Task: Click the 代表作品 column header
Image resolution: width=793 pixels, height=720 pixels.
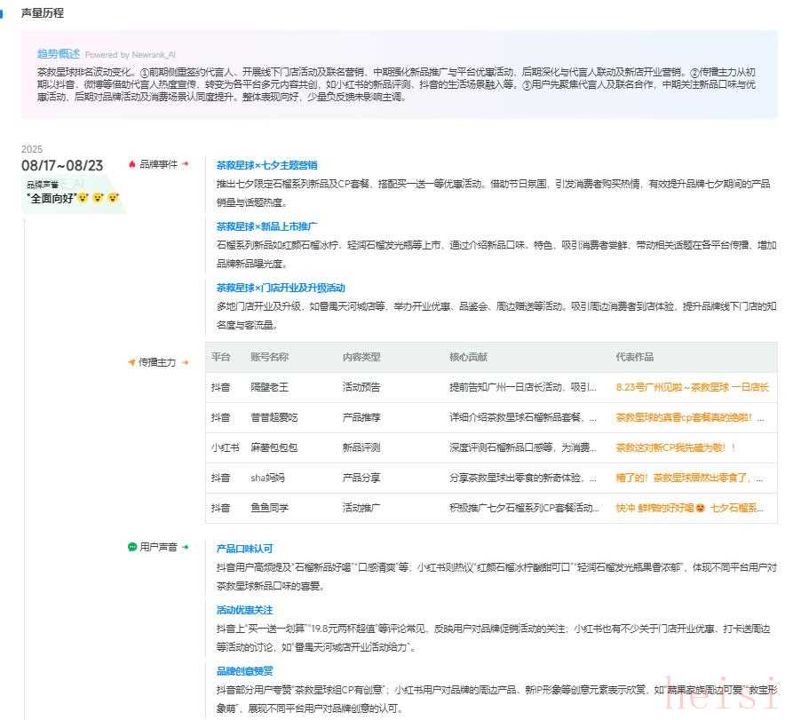Action: (x=634, y=357)
